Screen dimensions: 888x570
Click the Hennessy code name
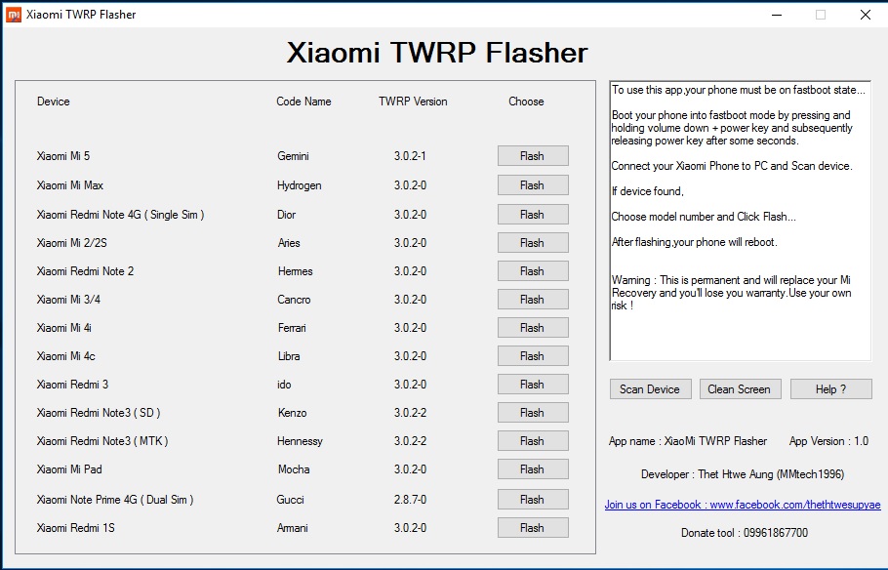(x=300, y=441)
